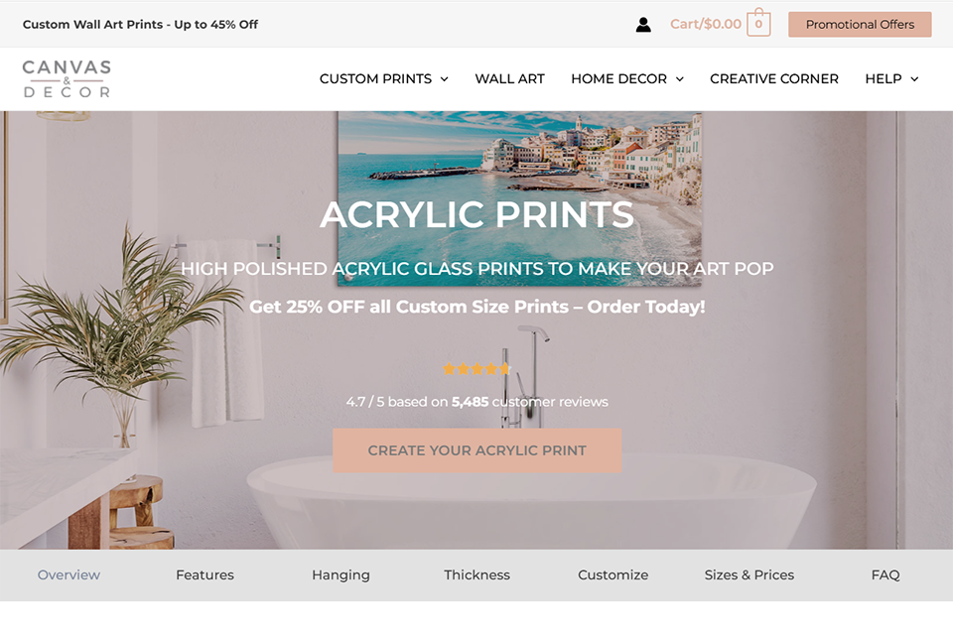Click Create Your Acrylic Print button
953x635 pixels.
(477, 450)
